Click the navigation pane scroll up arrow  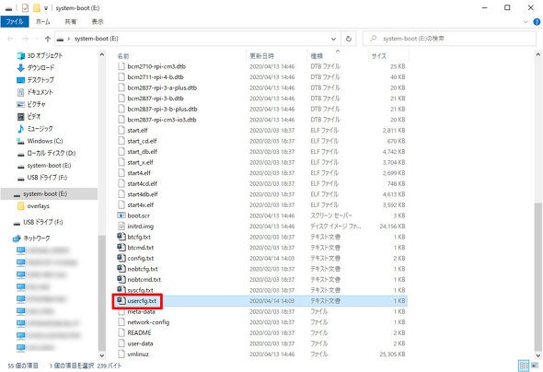[102, 54]
